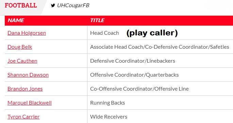233x123 pixels.
Task: Select the Co-Offensive Coordinator/Offensive Line title
Action: [x=139, y=89]
